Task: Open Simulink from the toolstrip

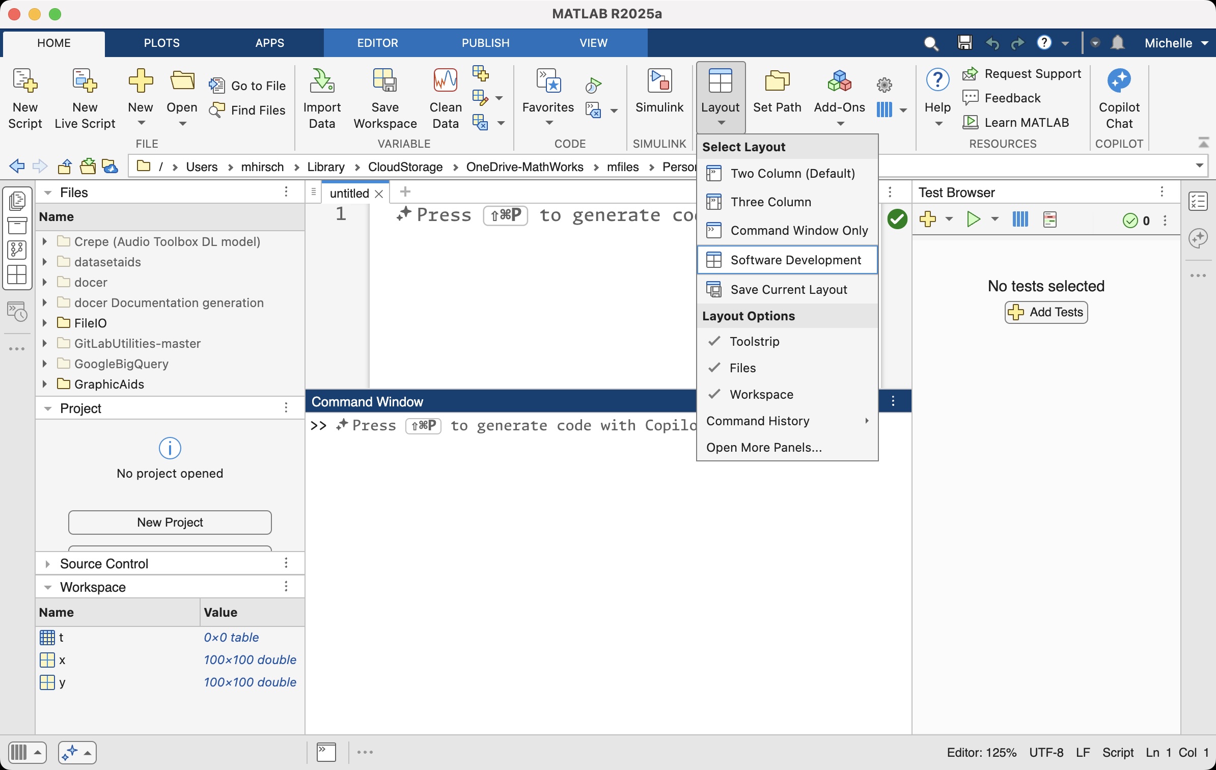Action: click(x=659, y=81)
